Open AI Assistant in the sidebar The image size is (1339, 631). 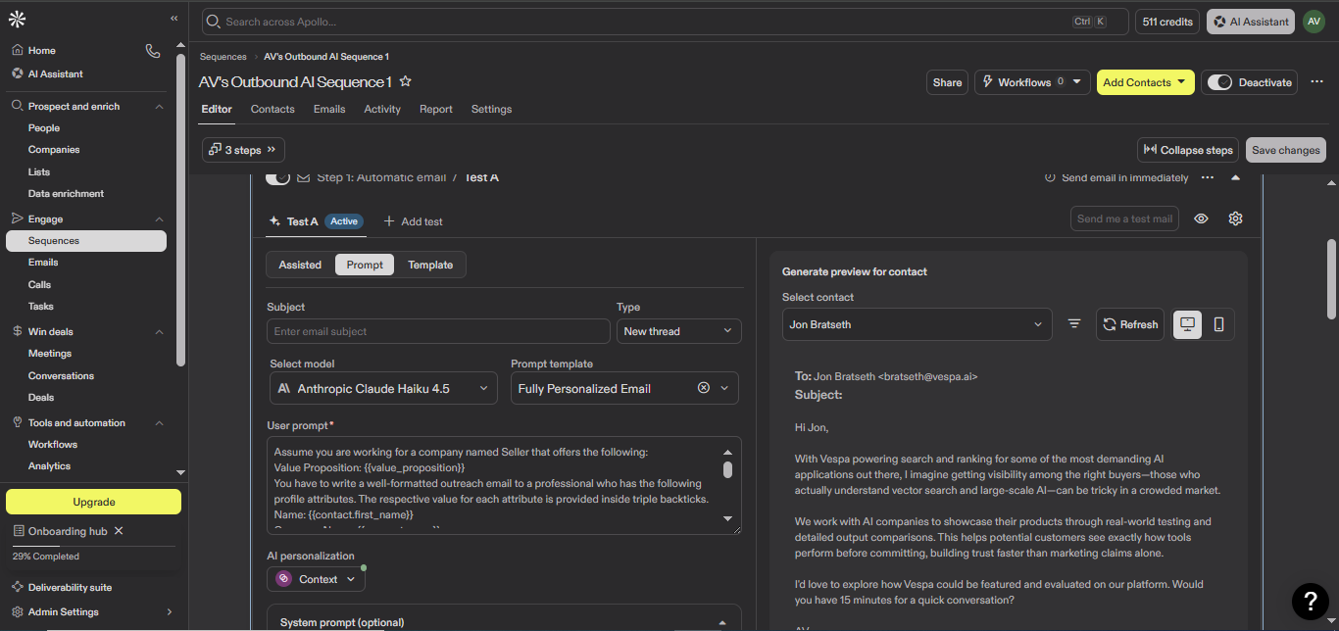coord(55,73)
